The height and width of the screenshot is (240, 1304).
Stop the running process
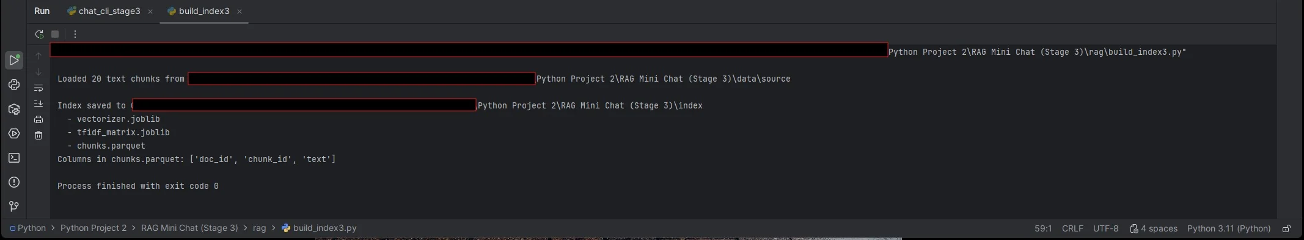click(x=55, y=34)
